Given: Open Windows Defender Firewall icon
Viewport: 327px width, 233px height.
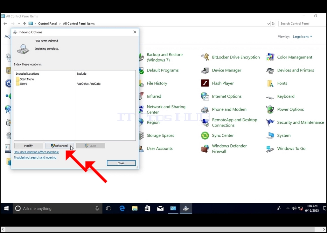Looking at the screenshot, I should pos(205,148).
